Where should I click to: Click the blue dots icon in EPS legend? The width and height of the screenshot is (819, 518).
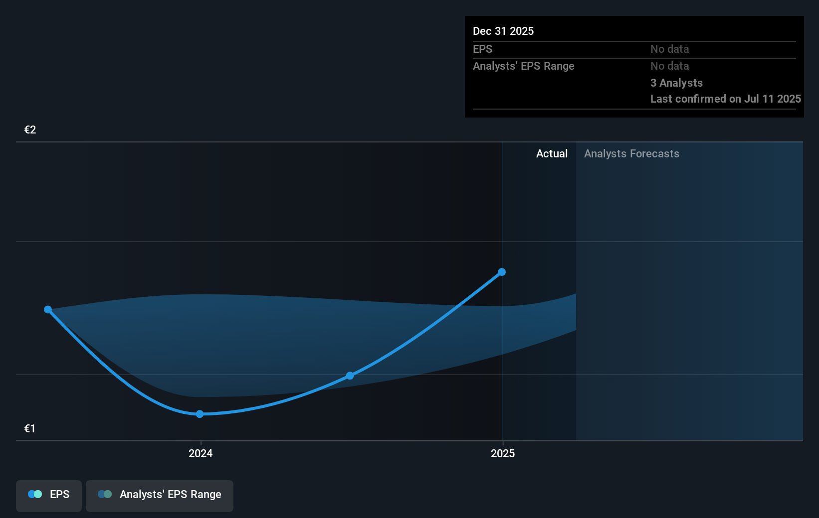[x=35, y=494]
